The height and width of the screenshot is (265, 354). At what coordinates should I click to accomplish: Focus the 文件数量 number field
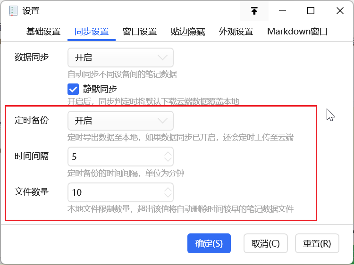(113, 192)
